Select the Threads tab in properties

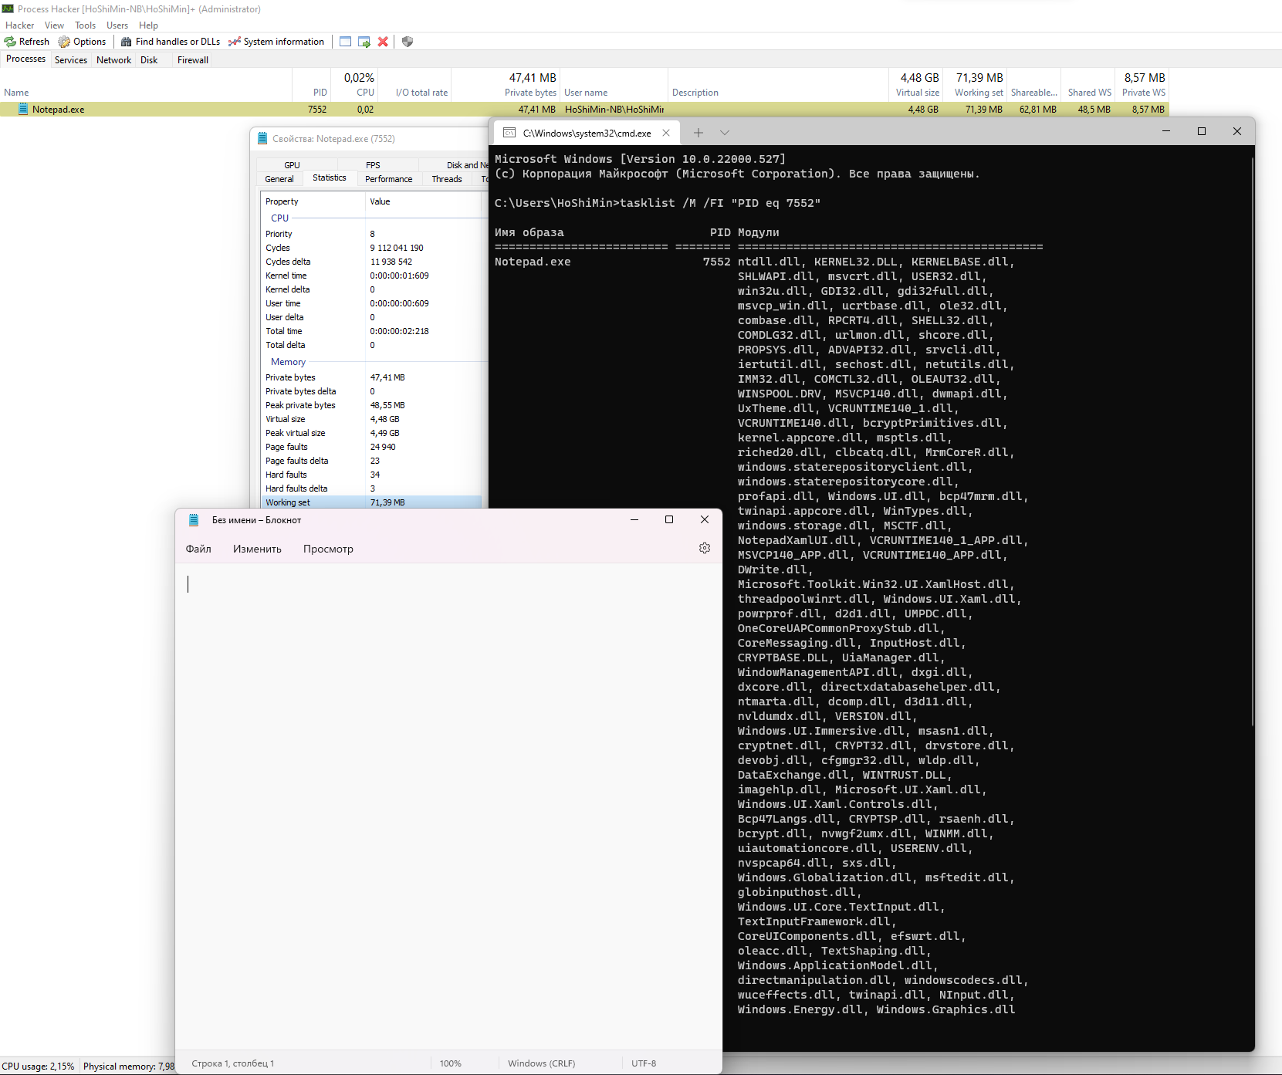447,179
